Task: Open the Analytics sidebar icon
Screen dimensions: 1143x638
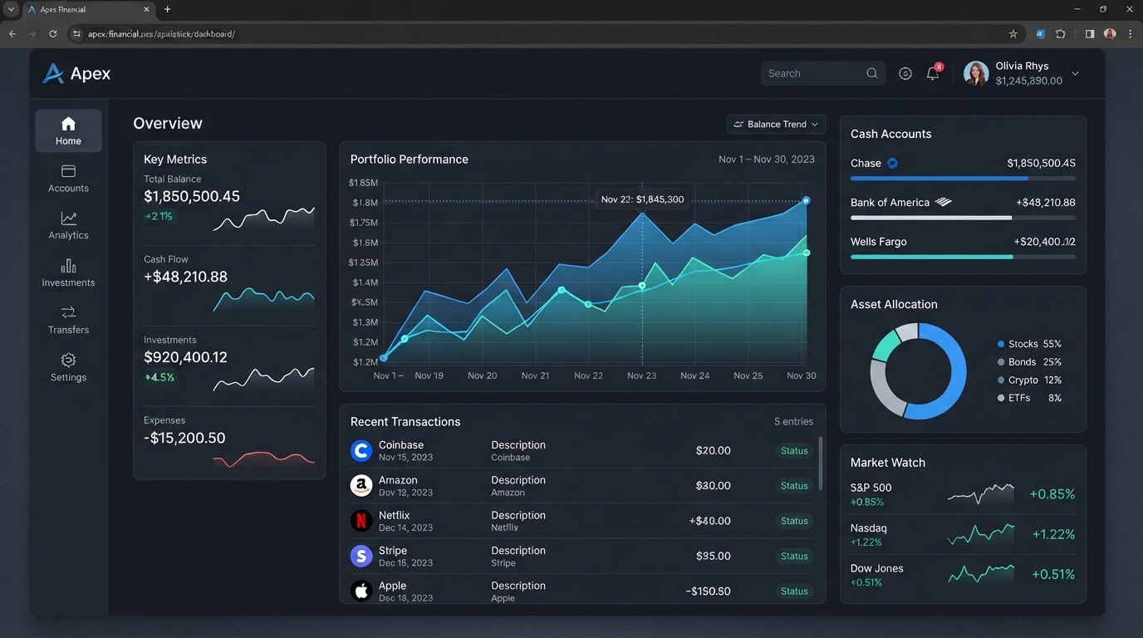Action: point(68,218)
